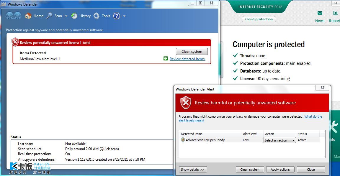Image resolution: width=340 pixels, height=176 pixels.
Task: Open History via the clock icon
Action: coord(74,16)
